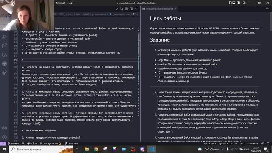Click the Task View taskbar icon
This screenshot has width=272, height=153.
[x=77, y=149]
